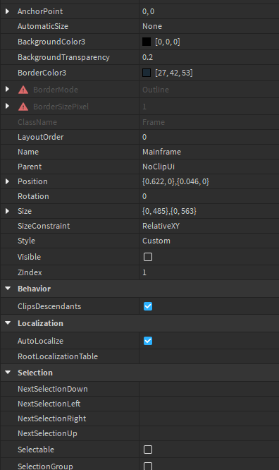Open the BorderColor3 dark blue swatch
This screenshot has width=279, height=470.
147,73
